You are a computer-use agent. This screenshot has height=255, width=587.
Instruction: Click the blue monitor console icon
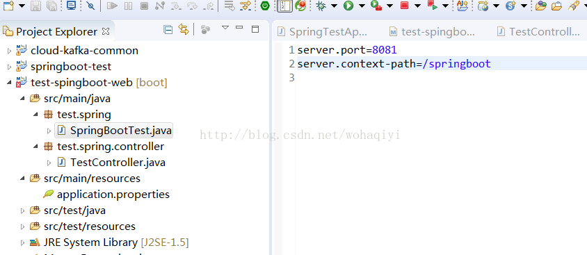(71, 6)
